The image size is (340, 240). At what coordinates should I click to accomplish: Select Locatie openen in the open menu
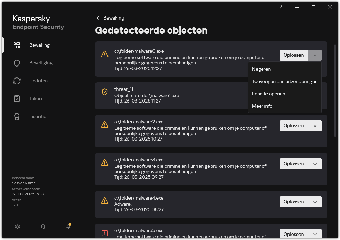click(269, 94)
